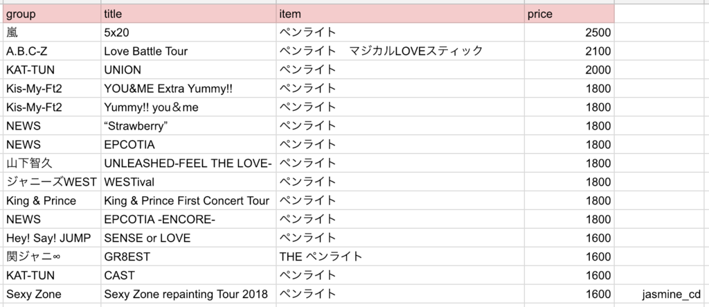The image size is (709, 307).
Task: Select the 'WESTival' title cell
Action: click(x=188, y=182)
